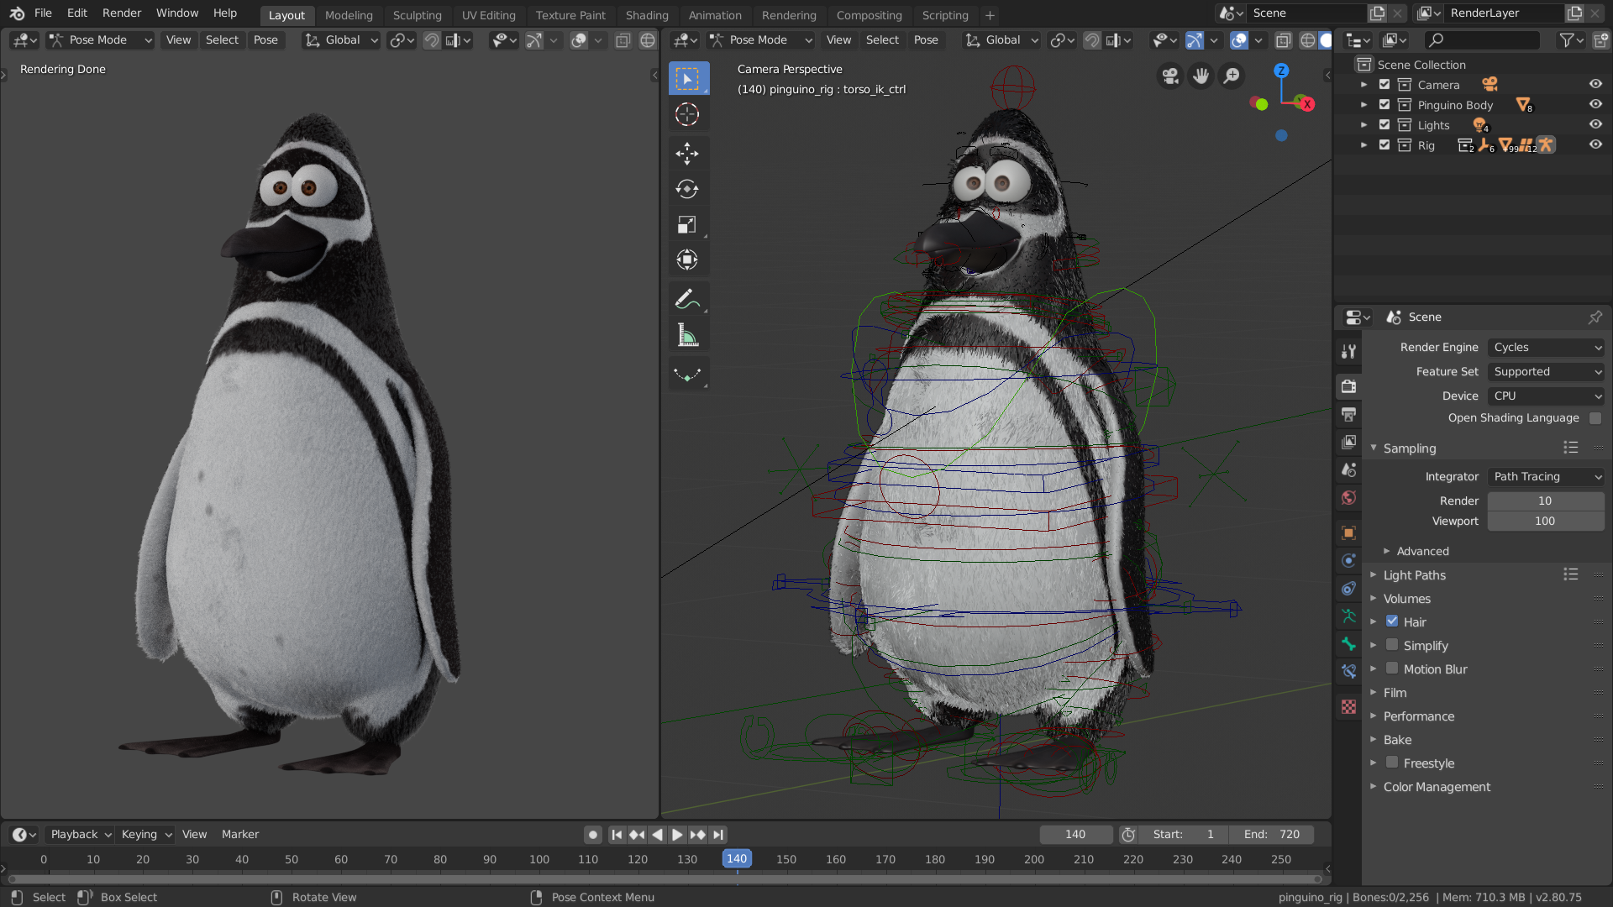
Task: Open the Render menu
Action: click(x=122, y=13)
